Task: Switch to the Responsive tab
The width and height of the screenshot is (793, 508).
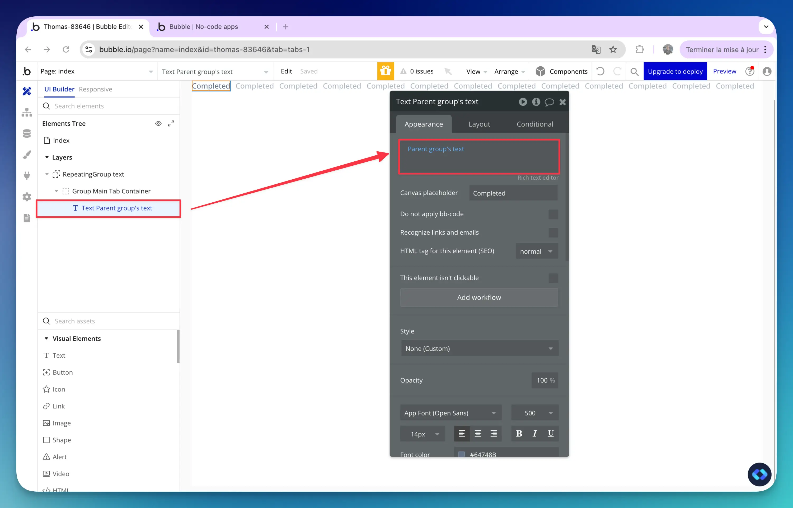Action: point(95,89)
